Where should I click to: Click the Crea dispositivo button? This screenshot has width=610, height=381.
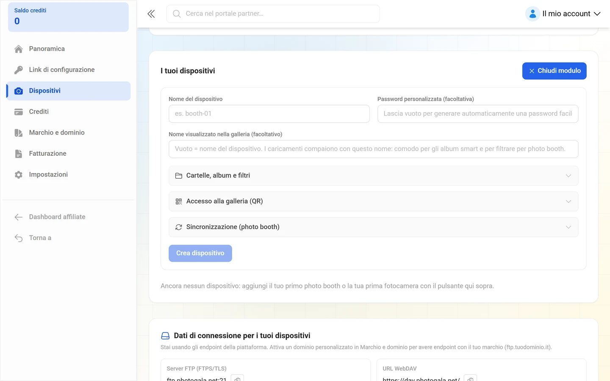200,253
